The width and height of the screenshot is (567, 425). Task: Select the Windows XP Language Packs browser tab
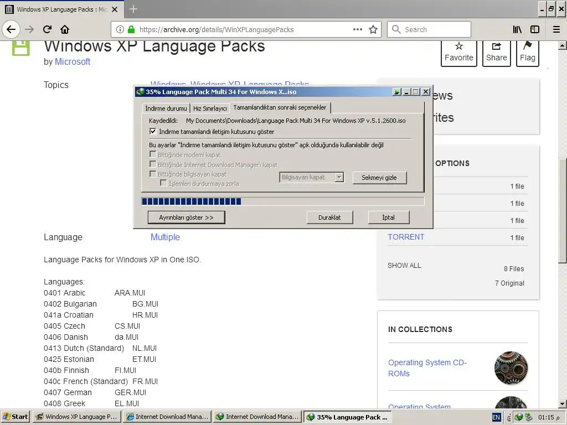pos(61,9)
